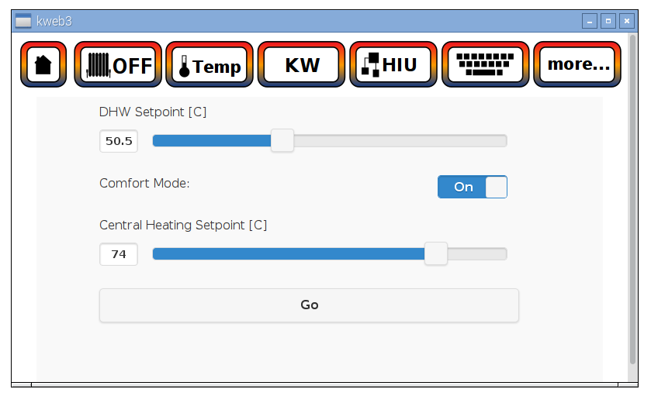The height and width of the screenshot is (396, 651).
Task: Click the Central Heating Setpoint slider handle
Action: [x=436, y=253]
